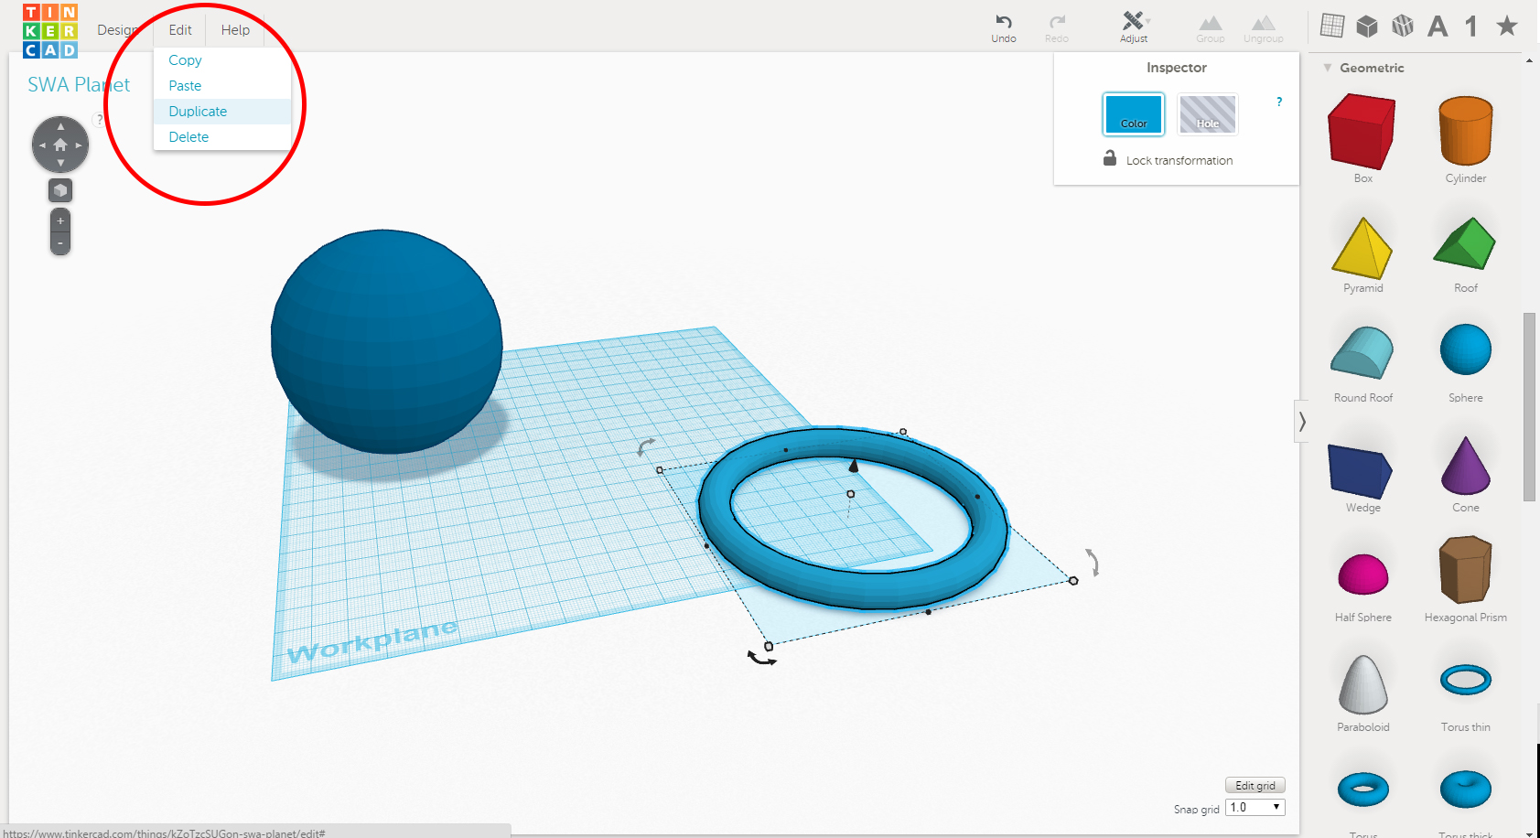Screen dimensions: 1540x838
Task: Collapse the shapes side panel arrow
Action: pyautogui.click(x=1301, y=422)
